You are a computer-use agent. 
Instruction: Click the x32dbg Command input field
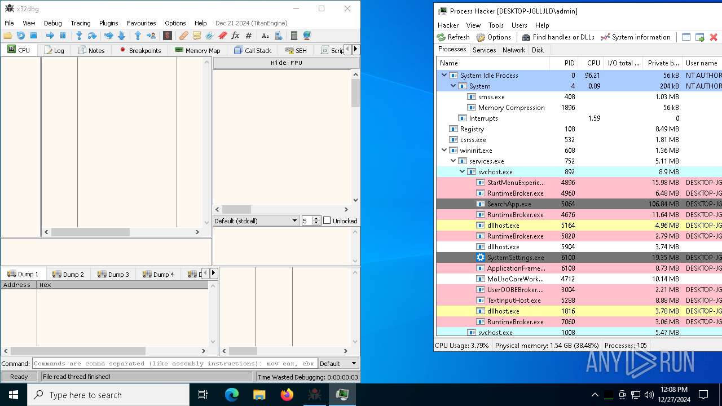(175, 364)
